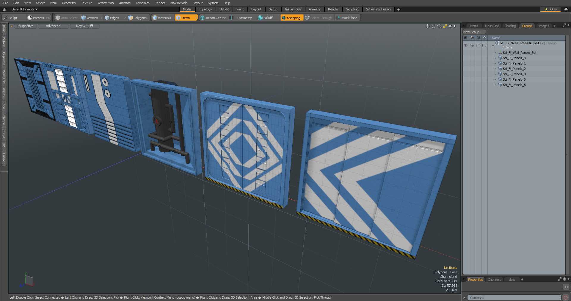Toggle third column checkbox for Sci_Fi_Wall_Panels_Set group
571x301 pixels.
click(478, 45)
